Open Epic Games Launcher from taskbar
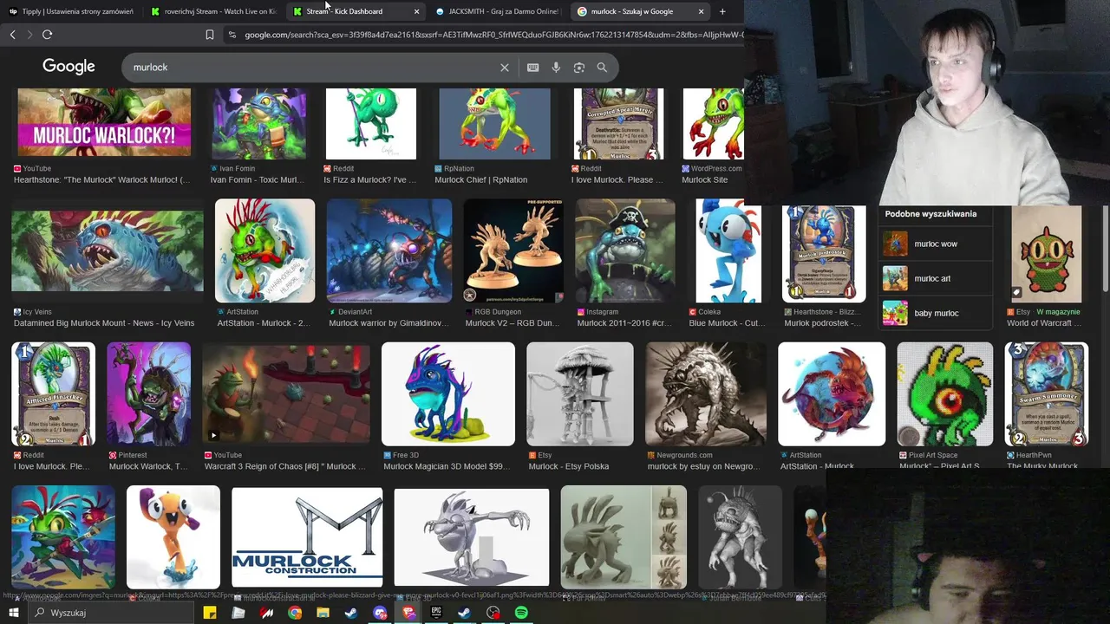 tap(436, 613)
